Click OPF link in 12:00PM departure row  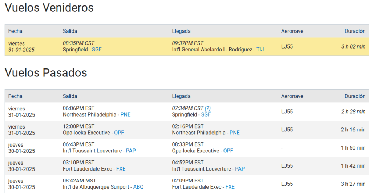click(x=119, y=133)
